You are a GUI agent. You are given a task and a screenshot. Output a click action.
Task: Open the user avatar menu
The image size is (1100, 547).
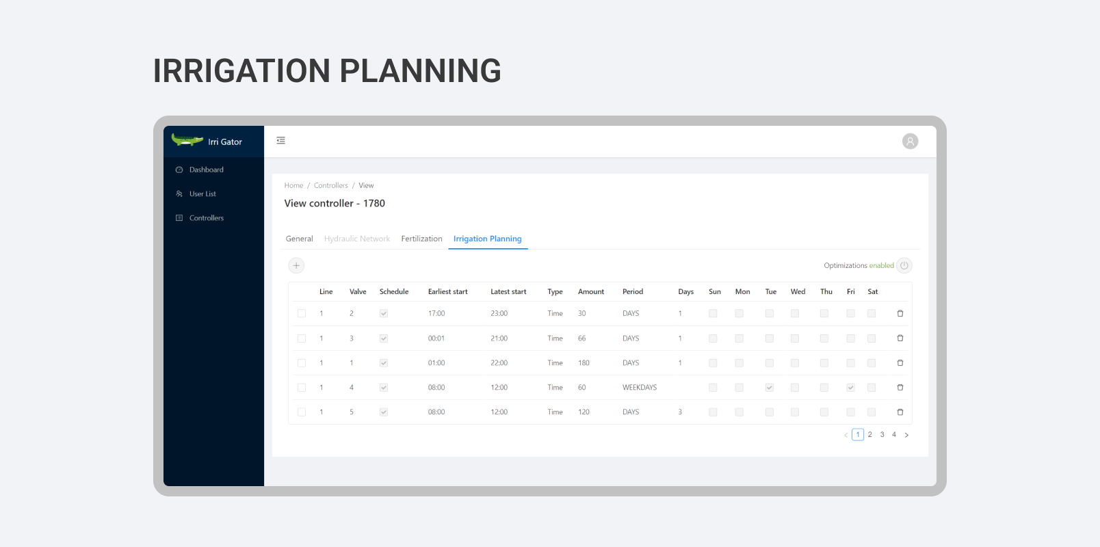(910, 142)
